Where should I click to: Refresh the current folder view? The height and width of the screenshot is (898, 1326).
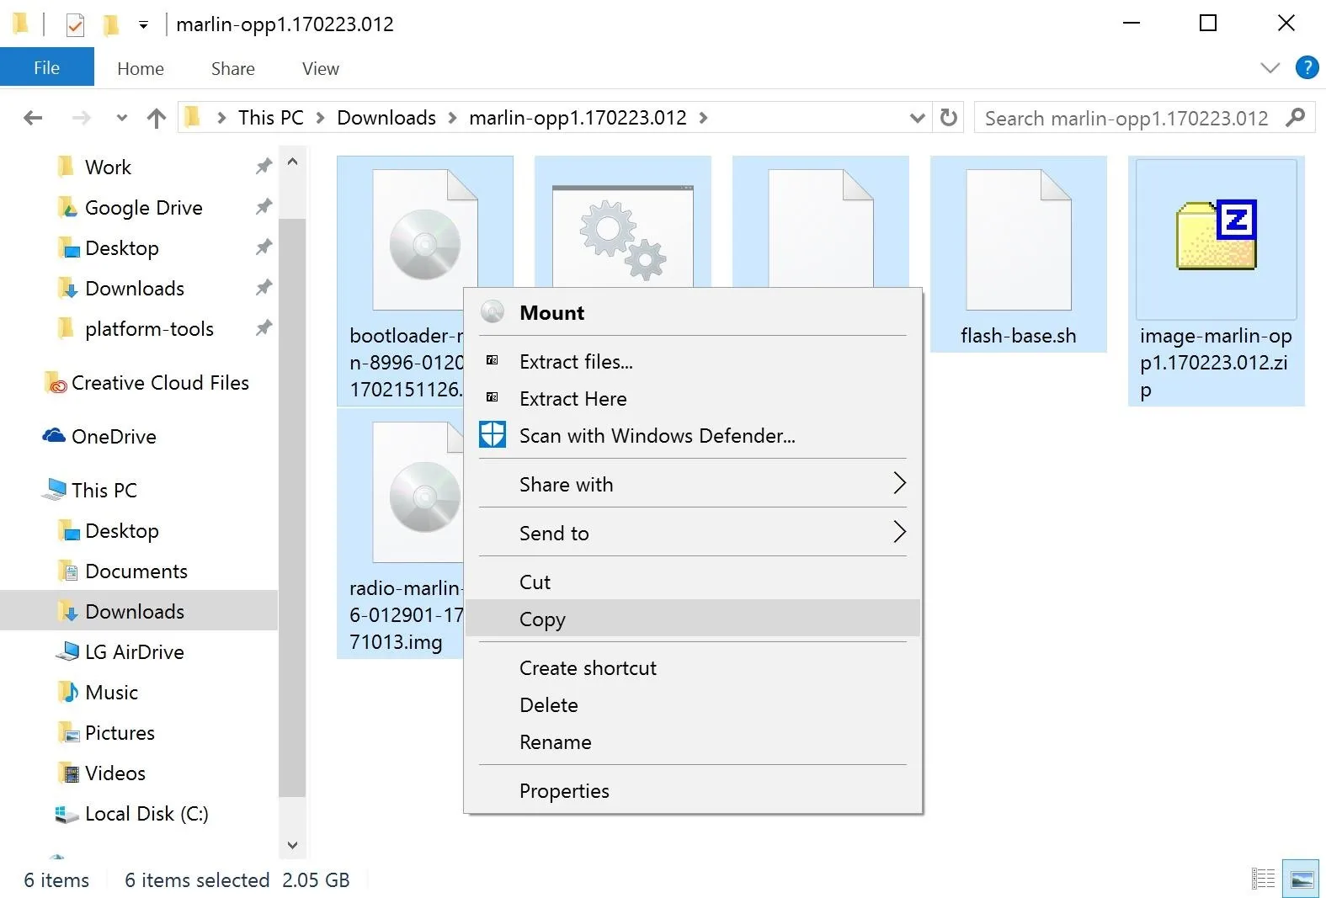pyautogui.click(x=949, y=118)
